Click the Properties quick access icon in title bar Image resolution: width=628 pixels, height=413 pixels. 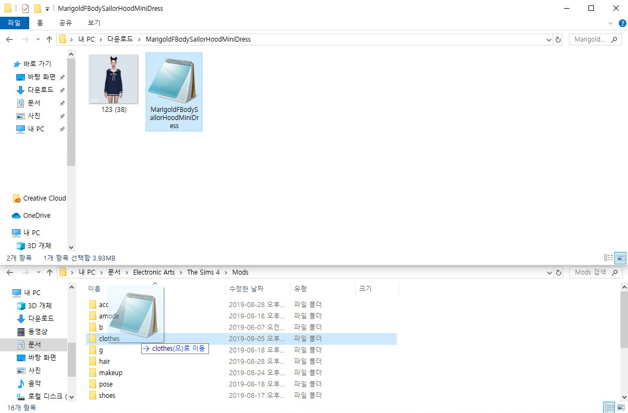[25, 9]
